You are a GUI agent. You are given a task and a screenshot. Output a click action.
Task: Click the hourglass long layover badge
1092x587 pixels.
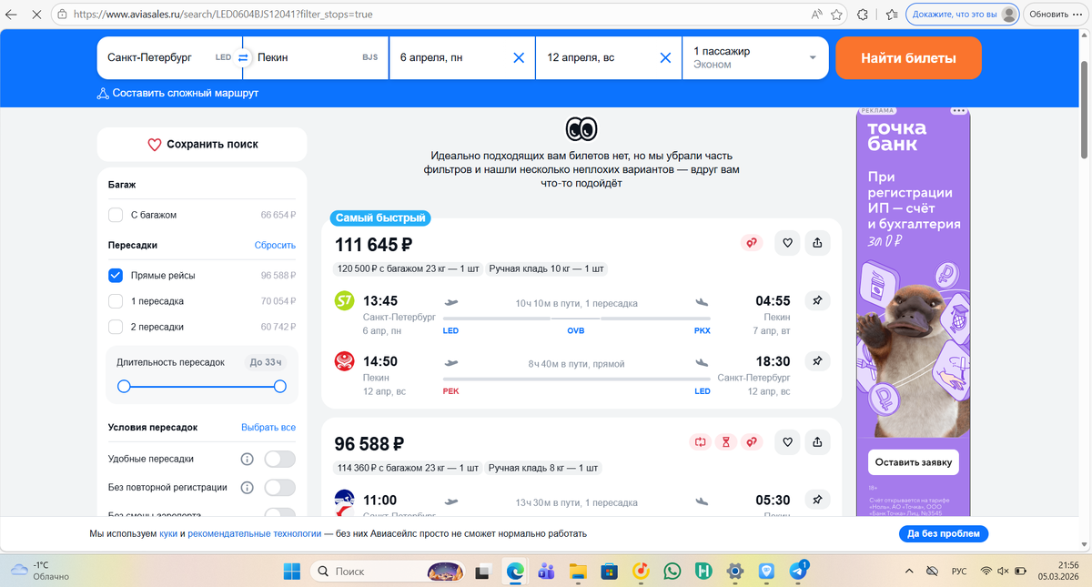tap(725, 442)
